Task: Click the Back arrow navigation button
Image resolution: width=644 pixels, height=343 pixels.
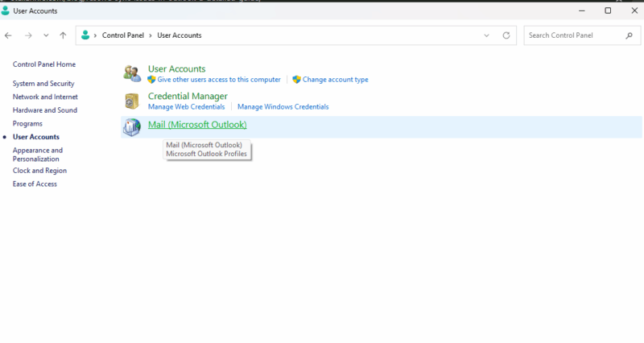Action: [9, 35]
